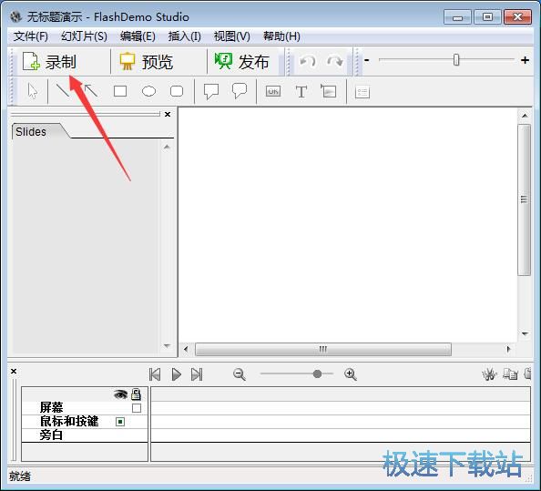Click the redo arrow icon
This screenshot has height=491, width=541.
click(x=334, y=61)
